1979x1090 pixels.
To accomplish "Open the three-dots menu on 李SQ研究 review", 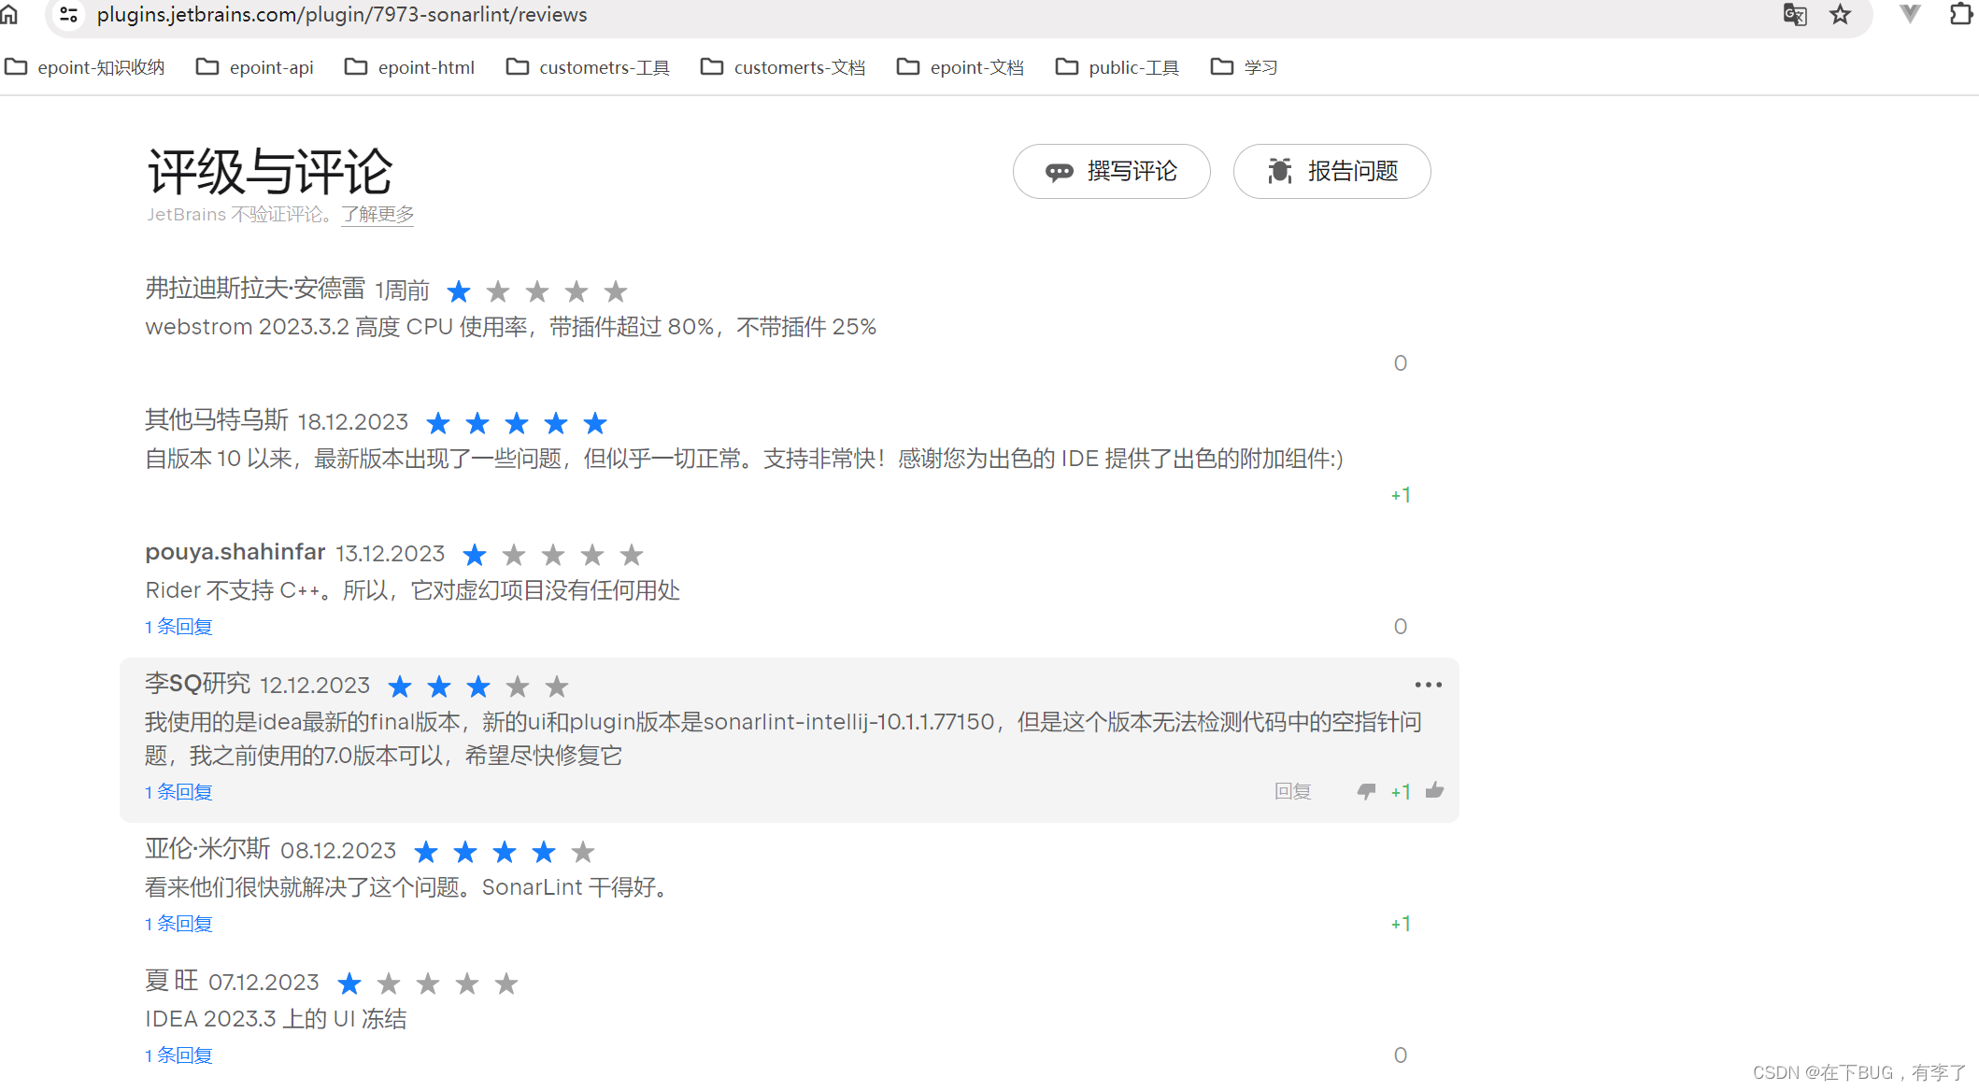I will [1428, 685].
